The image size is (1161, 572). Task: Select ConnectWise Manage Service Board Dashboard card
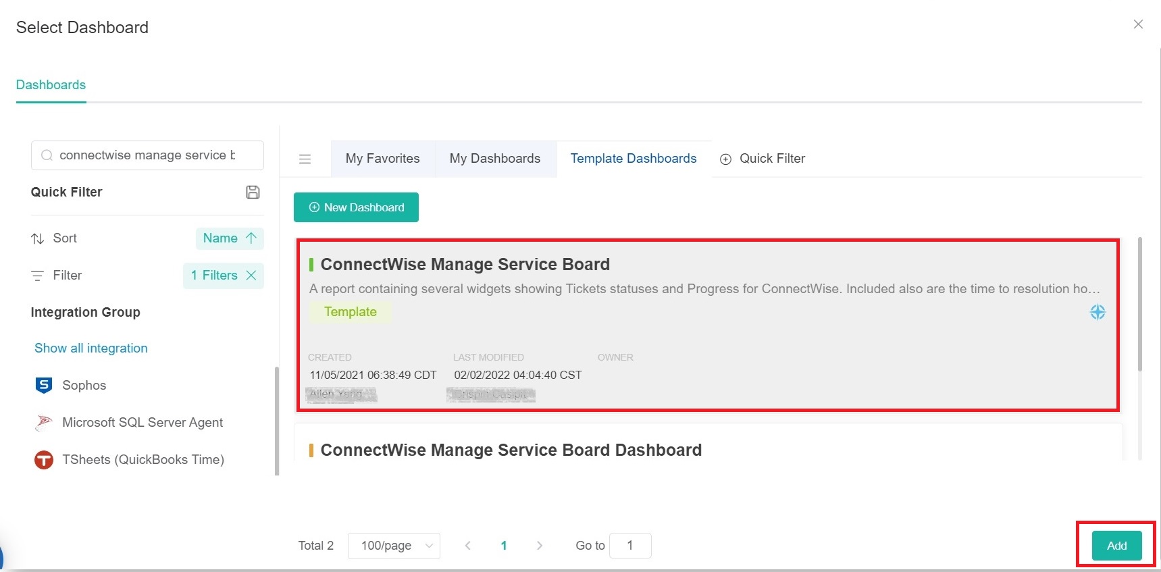708,442
